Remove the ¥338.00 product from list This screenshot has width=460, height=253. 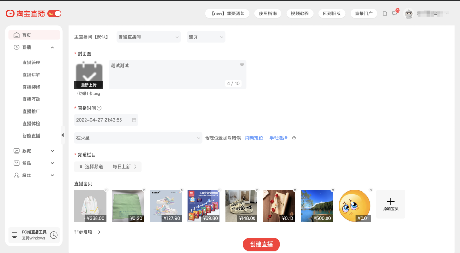106,190
